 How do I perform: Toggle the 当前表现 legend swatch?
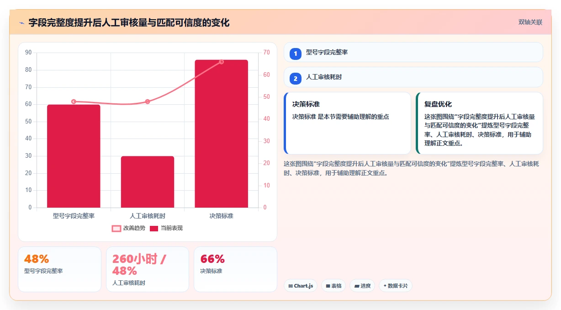[154, 228]
